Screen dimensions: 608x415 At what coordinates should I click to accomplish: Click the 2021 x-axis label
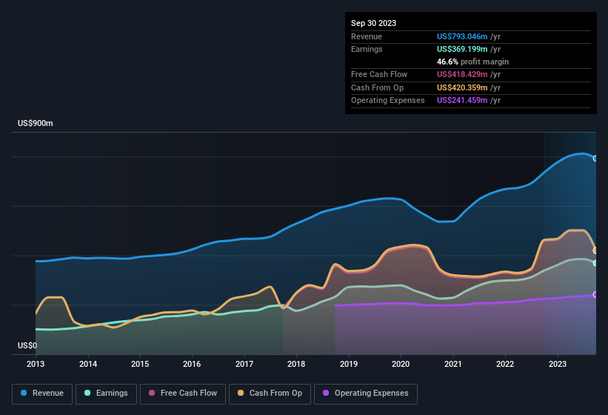coord(453,364)
